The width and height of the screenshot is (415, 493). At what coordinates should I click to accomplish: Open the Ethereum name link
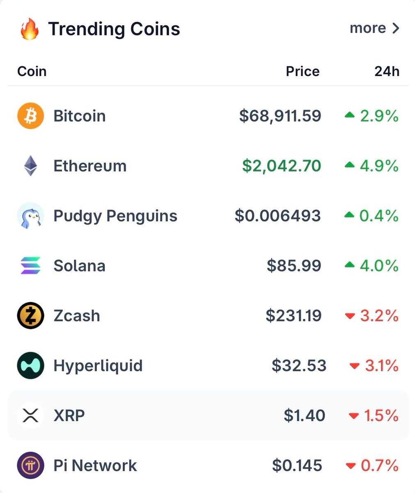90,166
